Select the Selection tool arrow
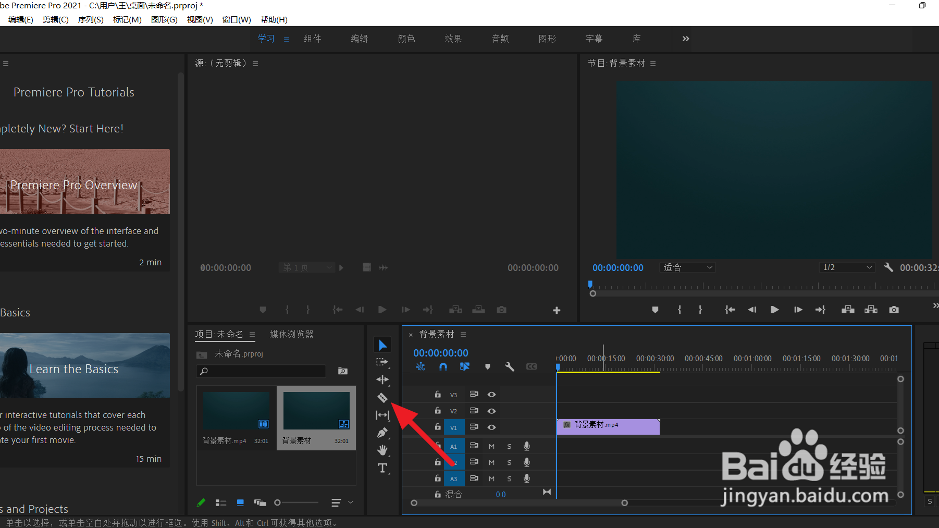The width and height of the screenshot is (939, 528). [x=382, y=345]
